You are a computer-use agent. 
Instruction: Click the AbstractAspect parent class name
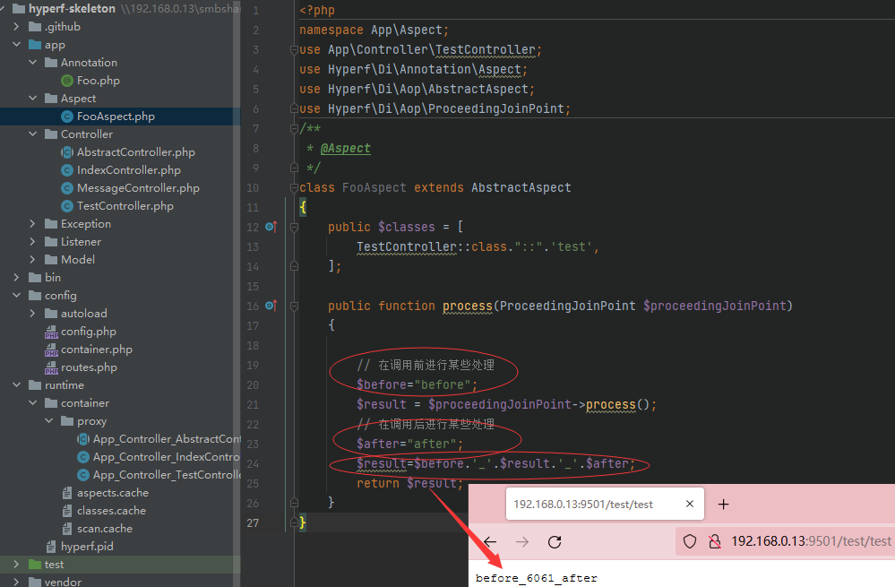pos(521,187)
